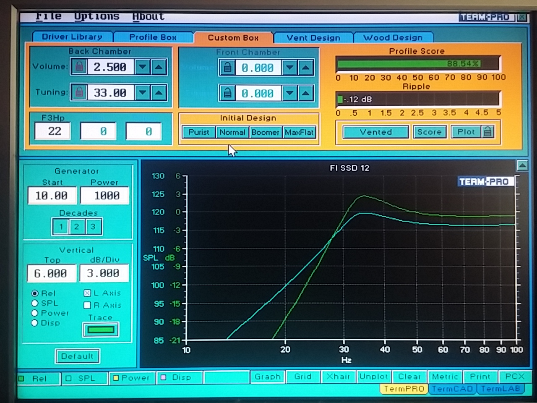Choose Purist initial design

click(x=199, y=132)
